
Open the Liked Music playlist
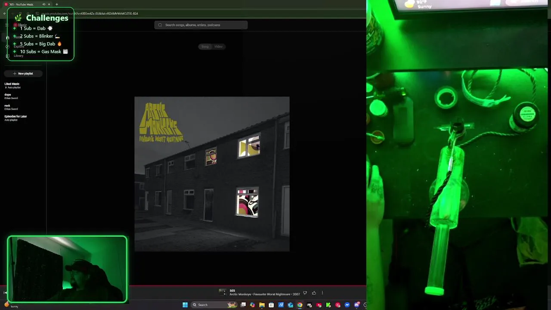(12, 85)
